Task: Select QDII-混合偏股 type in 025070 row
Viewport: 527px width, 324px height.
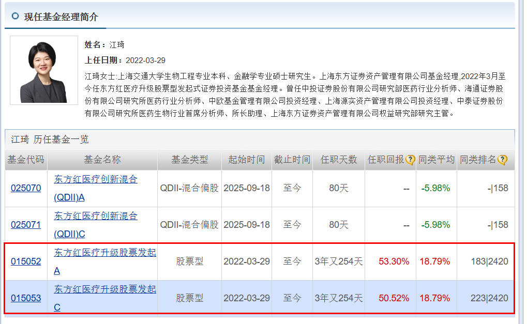Action: (189, 189)
